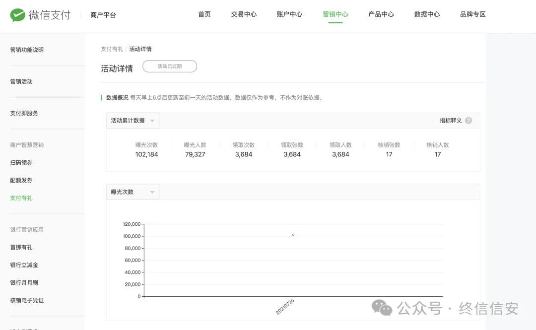Select the 配额发券 sidebar item
The image size is (536, 330).
pyautogui.click(x=21, y=180)
